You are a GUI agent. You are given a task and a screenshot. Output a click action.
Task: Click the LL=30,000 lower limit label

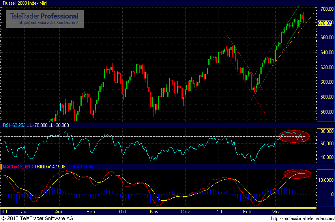(59, 125)
